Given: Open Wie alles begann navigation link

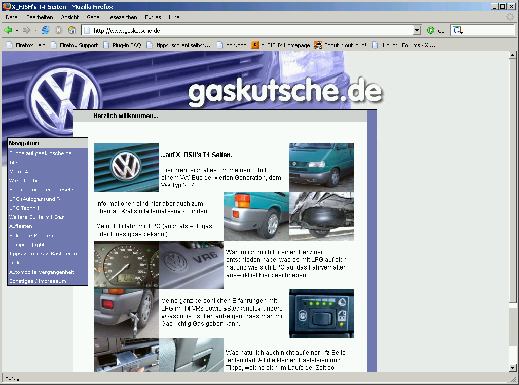Looking at the screenshot, I should 30,180.
